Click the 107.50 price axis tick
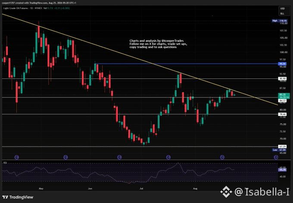 (284, 31)
